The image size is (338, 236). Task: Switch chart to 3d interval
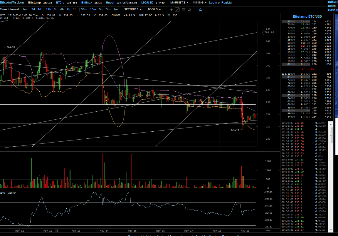(x=33, y=9)
